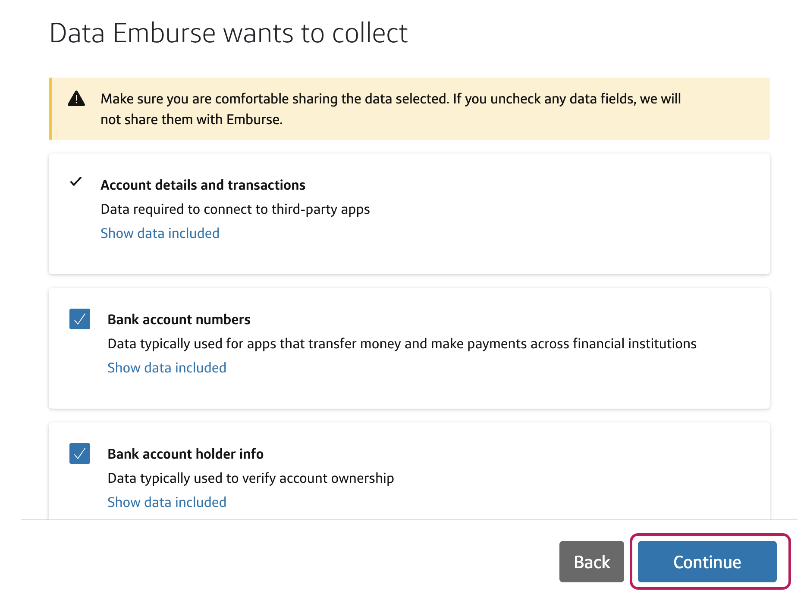Click "Data required to connect to third-party apps" text

(235, 209)
